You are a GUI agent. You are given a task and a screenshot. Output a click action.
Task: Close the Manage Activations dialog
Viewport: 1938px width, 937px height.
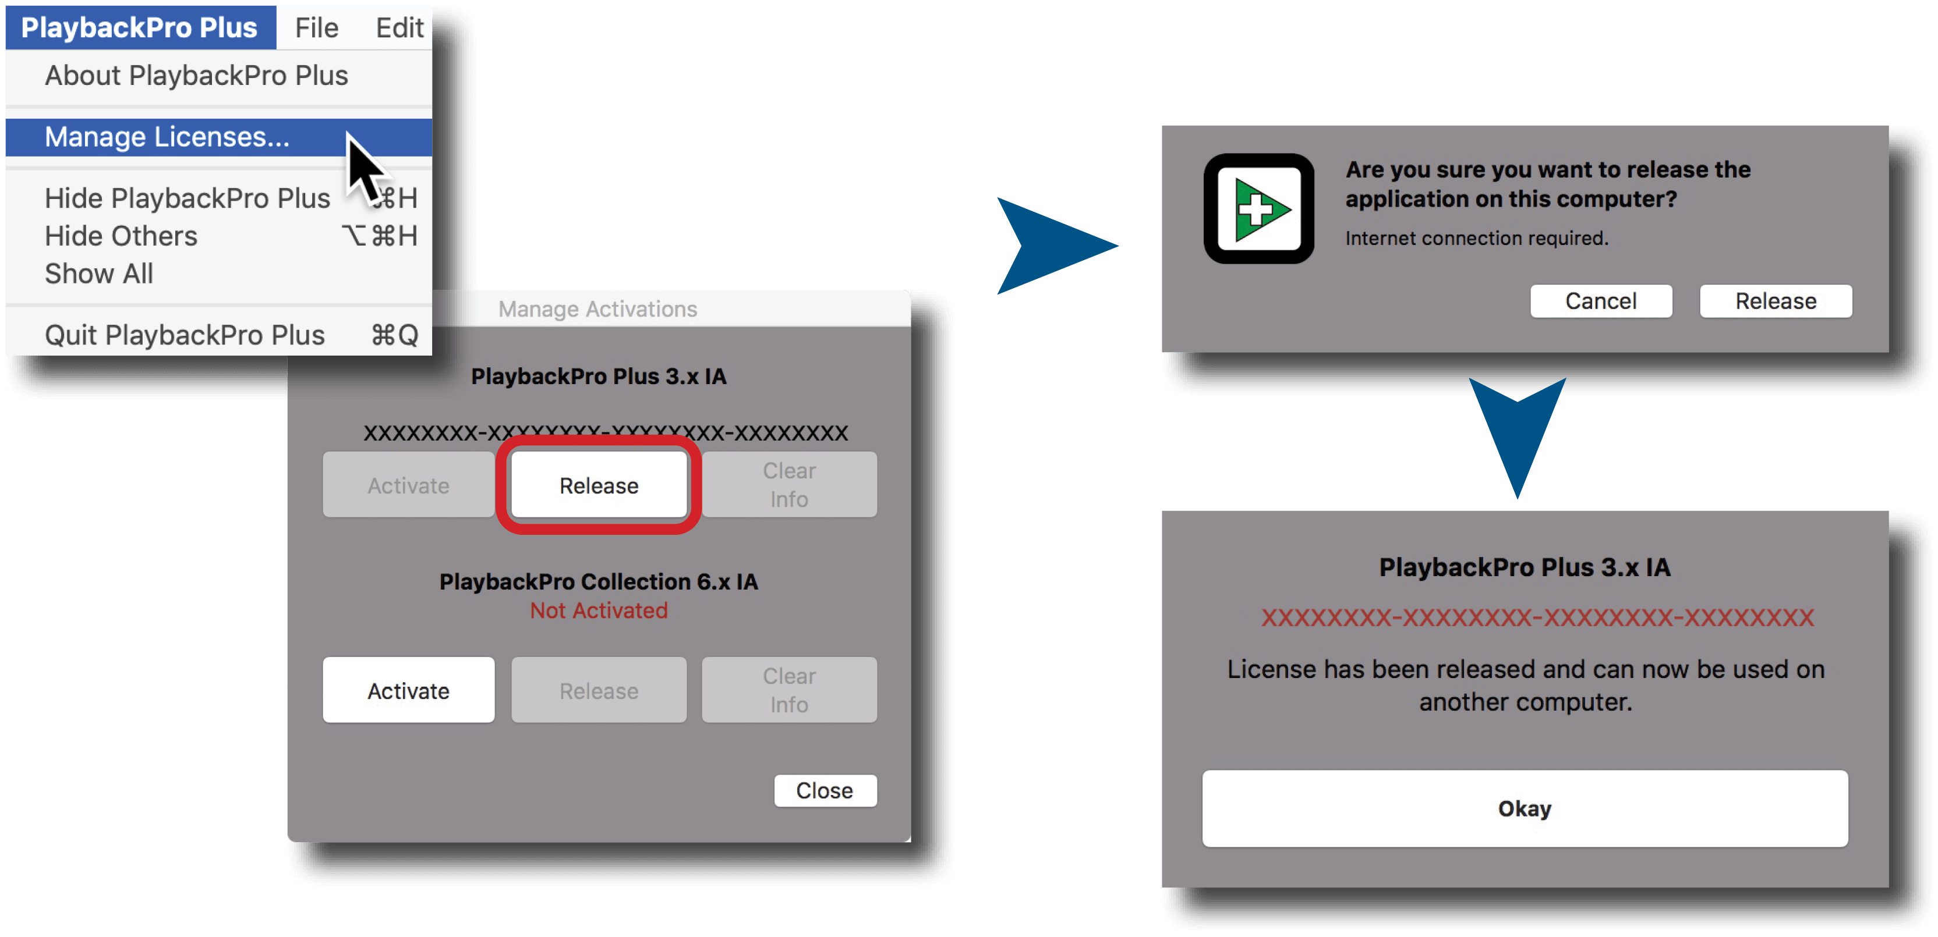point(825,790)
